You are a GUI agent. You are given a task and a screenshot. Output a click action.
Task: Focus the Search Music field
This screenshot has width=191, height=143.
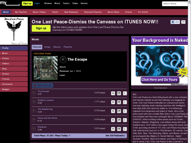(x=175, y=4)
